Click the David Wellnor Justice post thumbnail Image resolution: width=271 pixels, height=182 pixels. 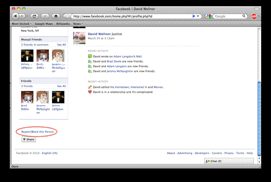tap(79, 38)
